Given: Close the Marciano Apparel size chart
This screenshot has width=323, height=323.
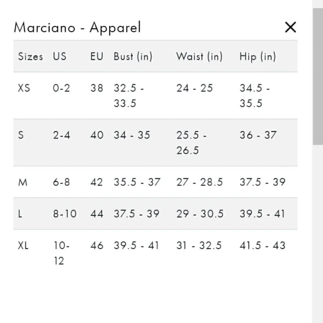Looking at the screenshot, I should click(x=290, y=27).
